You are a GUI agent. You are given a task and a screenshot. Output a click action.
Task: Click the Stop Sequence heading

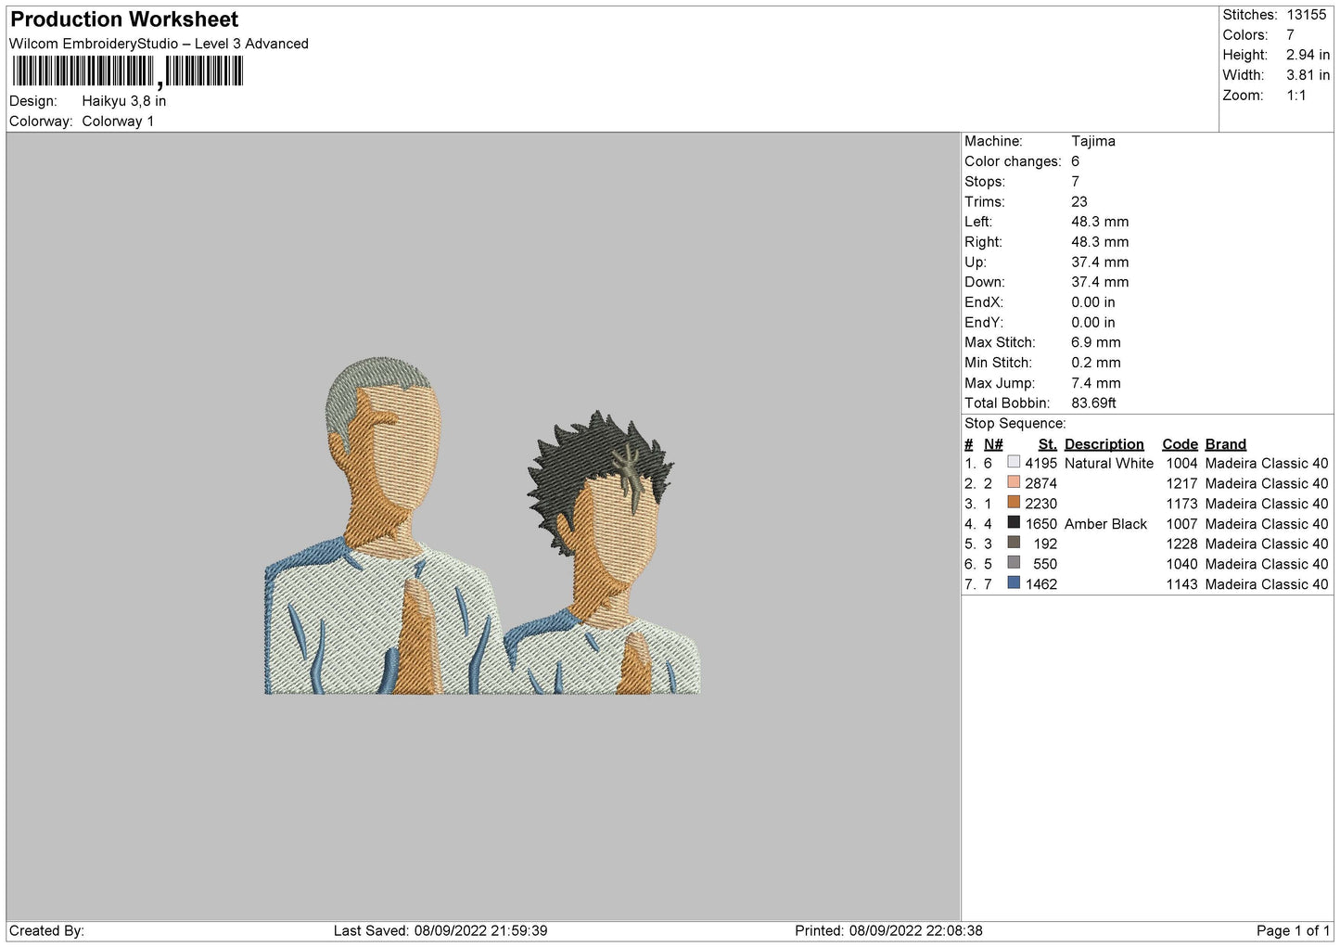tap(1015, 424)
